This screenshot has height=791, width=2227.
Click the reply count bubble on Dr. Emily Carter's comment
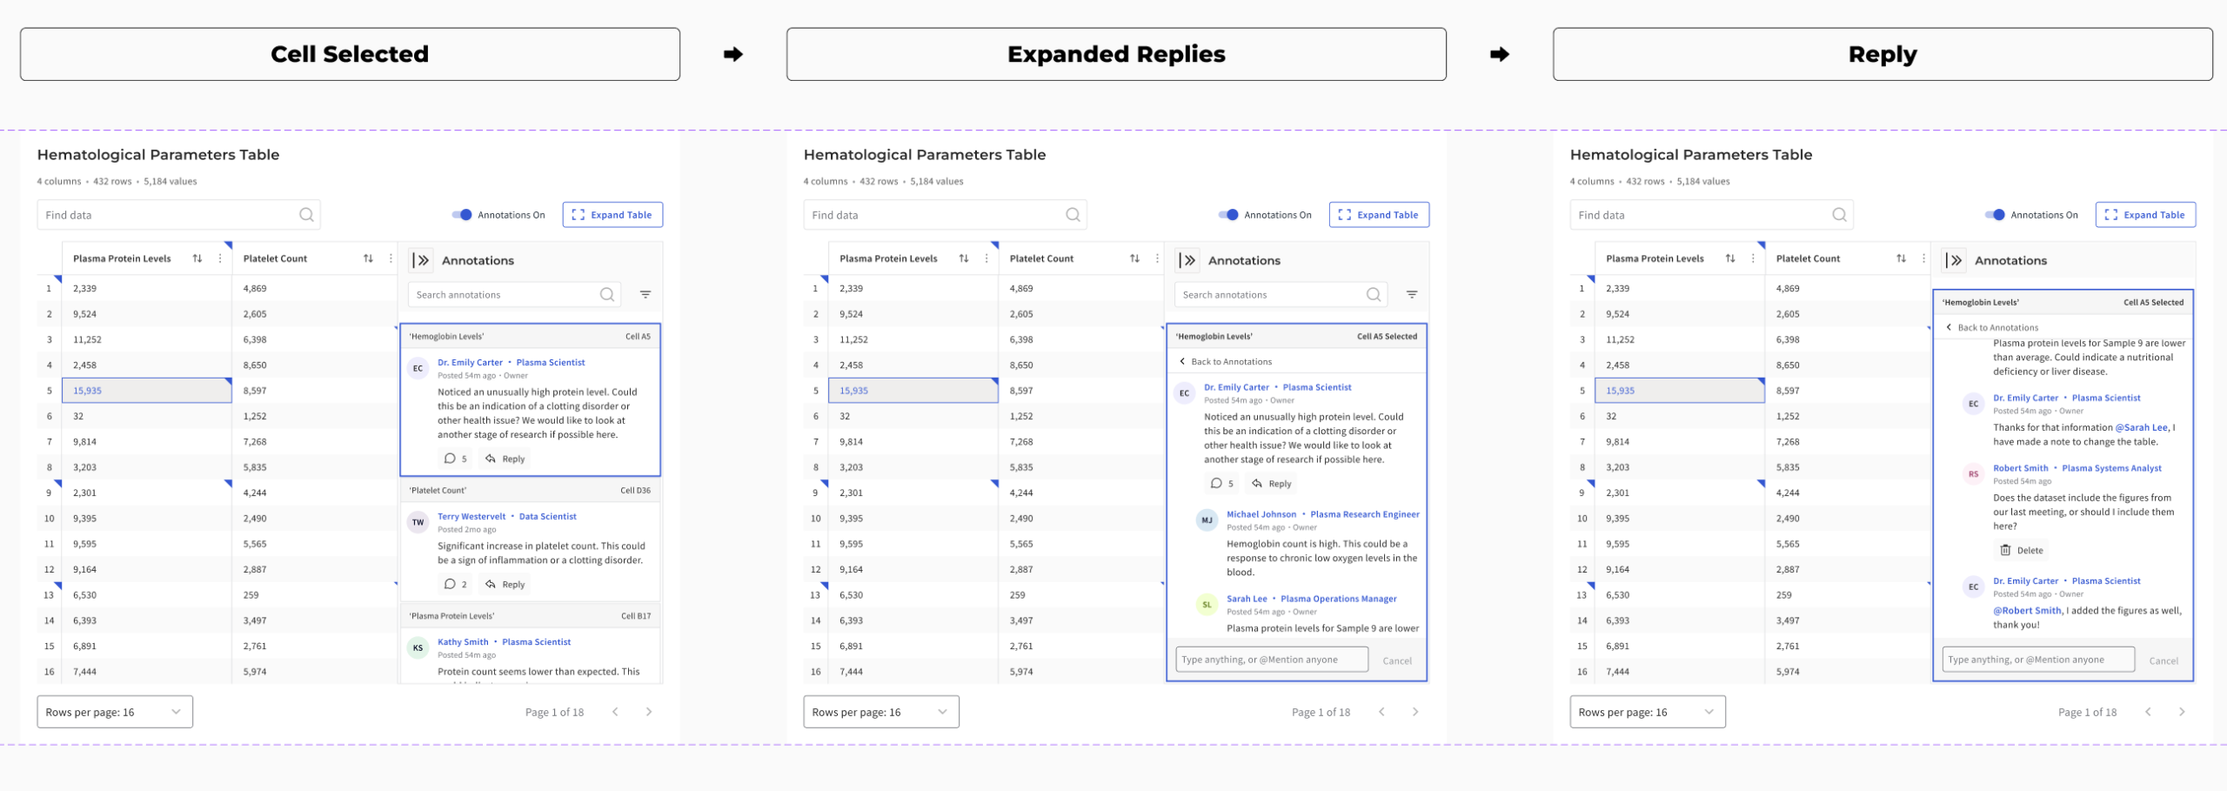pos(454,459)
